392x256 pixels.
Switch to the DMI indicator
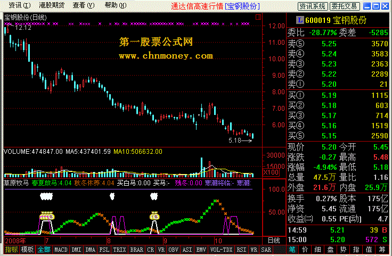76,250
